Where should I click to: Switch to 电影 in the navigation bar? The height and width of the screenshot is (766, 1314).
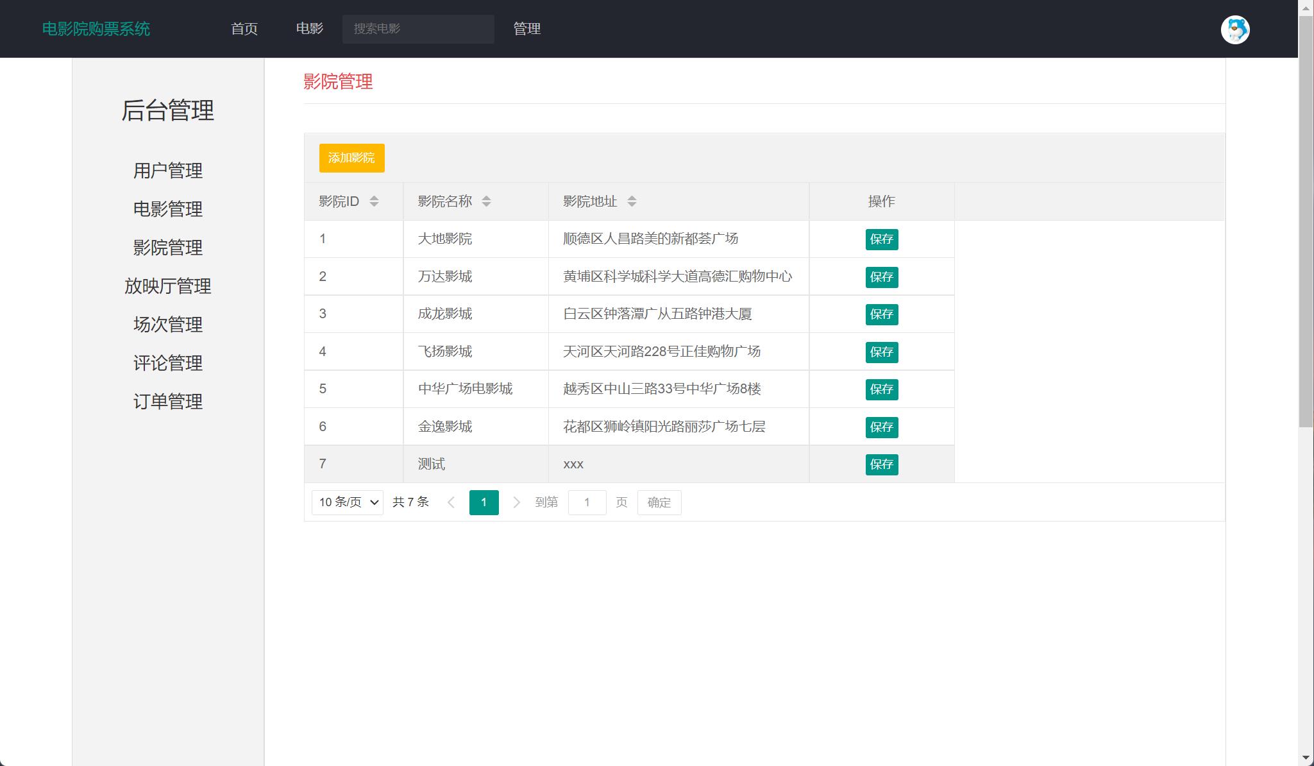point(310,29)
